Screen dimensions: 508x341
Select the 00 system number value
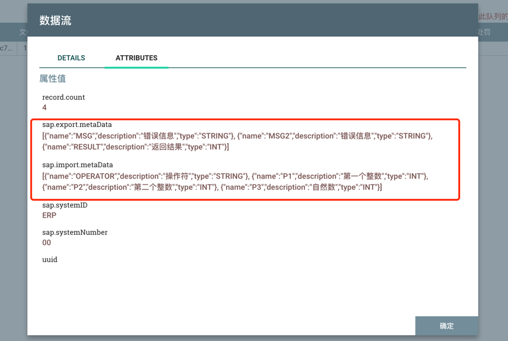(x=46, y=243)
